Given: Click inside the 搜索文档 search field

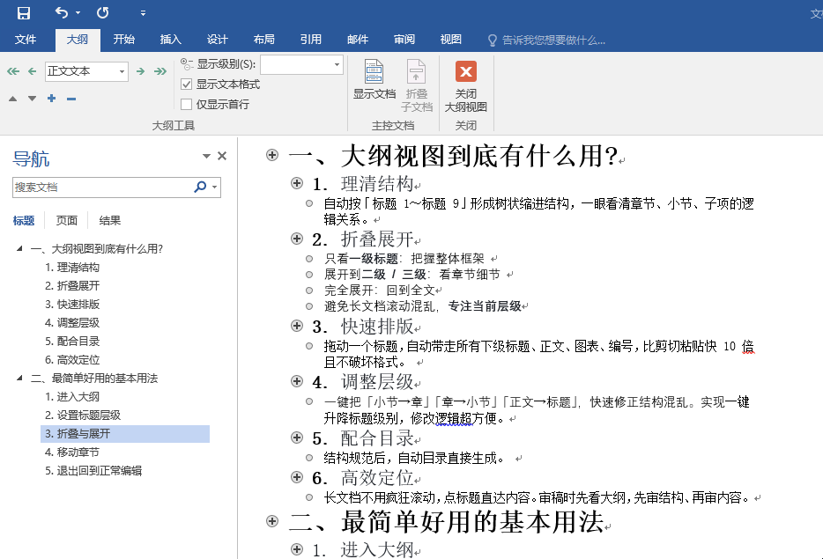Looking at the screenshot, I should click(x=97, y=188).
